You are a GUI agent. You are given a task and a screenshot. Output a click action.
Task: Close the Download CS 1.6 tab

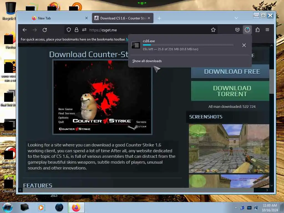149,18
